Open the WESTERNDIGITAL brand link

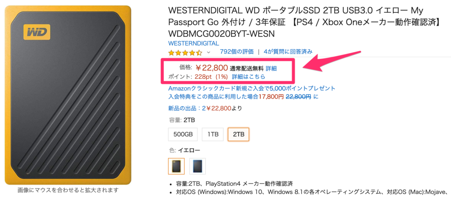(x=194, y=44)
